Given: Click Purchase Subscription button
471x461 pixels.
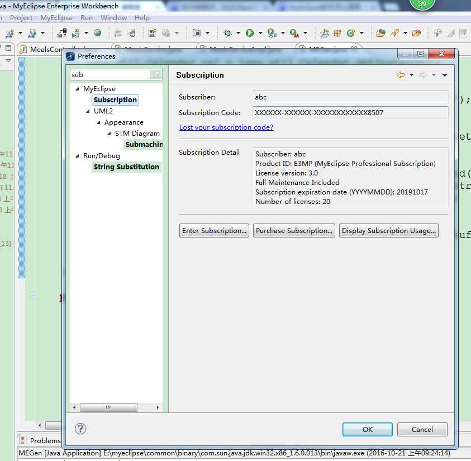Looking at the screenshot, I should point(294,231).
